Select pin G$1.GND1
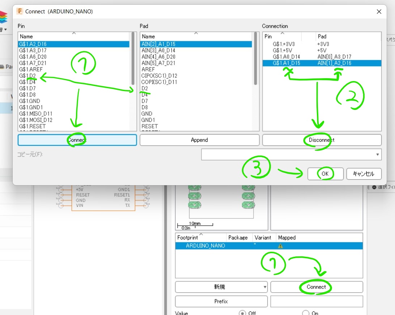395x315 pixels. (73, 107)
